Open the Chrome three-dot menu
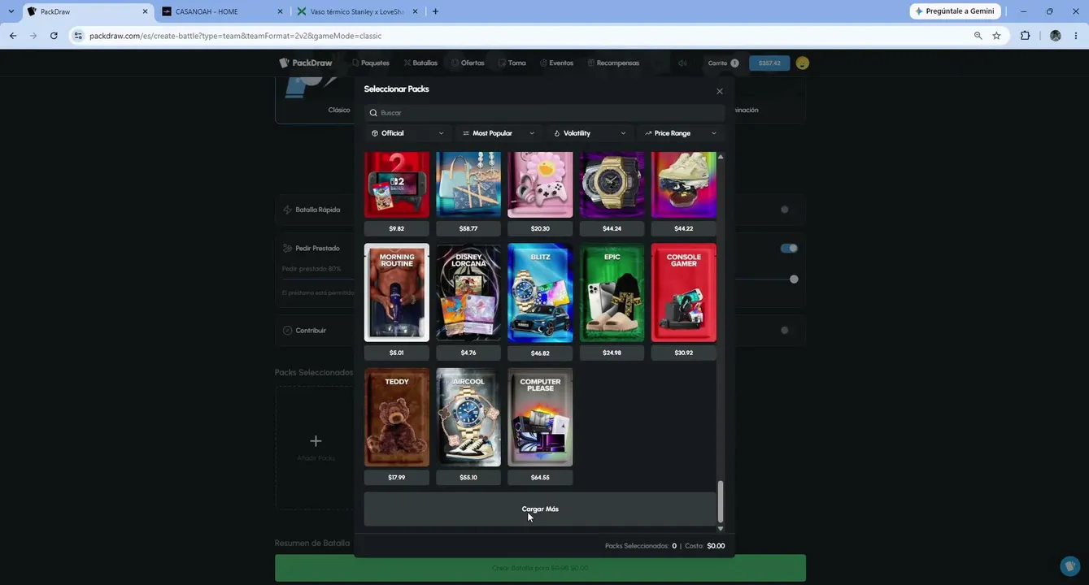 [1076, 36]
